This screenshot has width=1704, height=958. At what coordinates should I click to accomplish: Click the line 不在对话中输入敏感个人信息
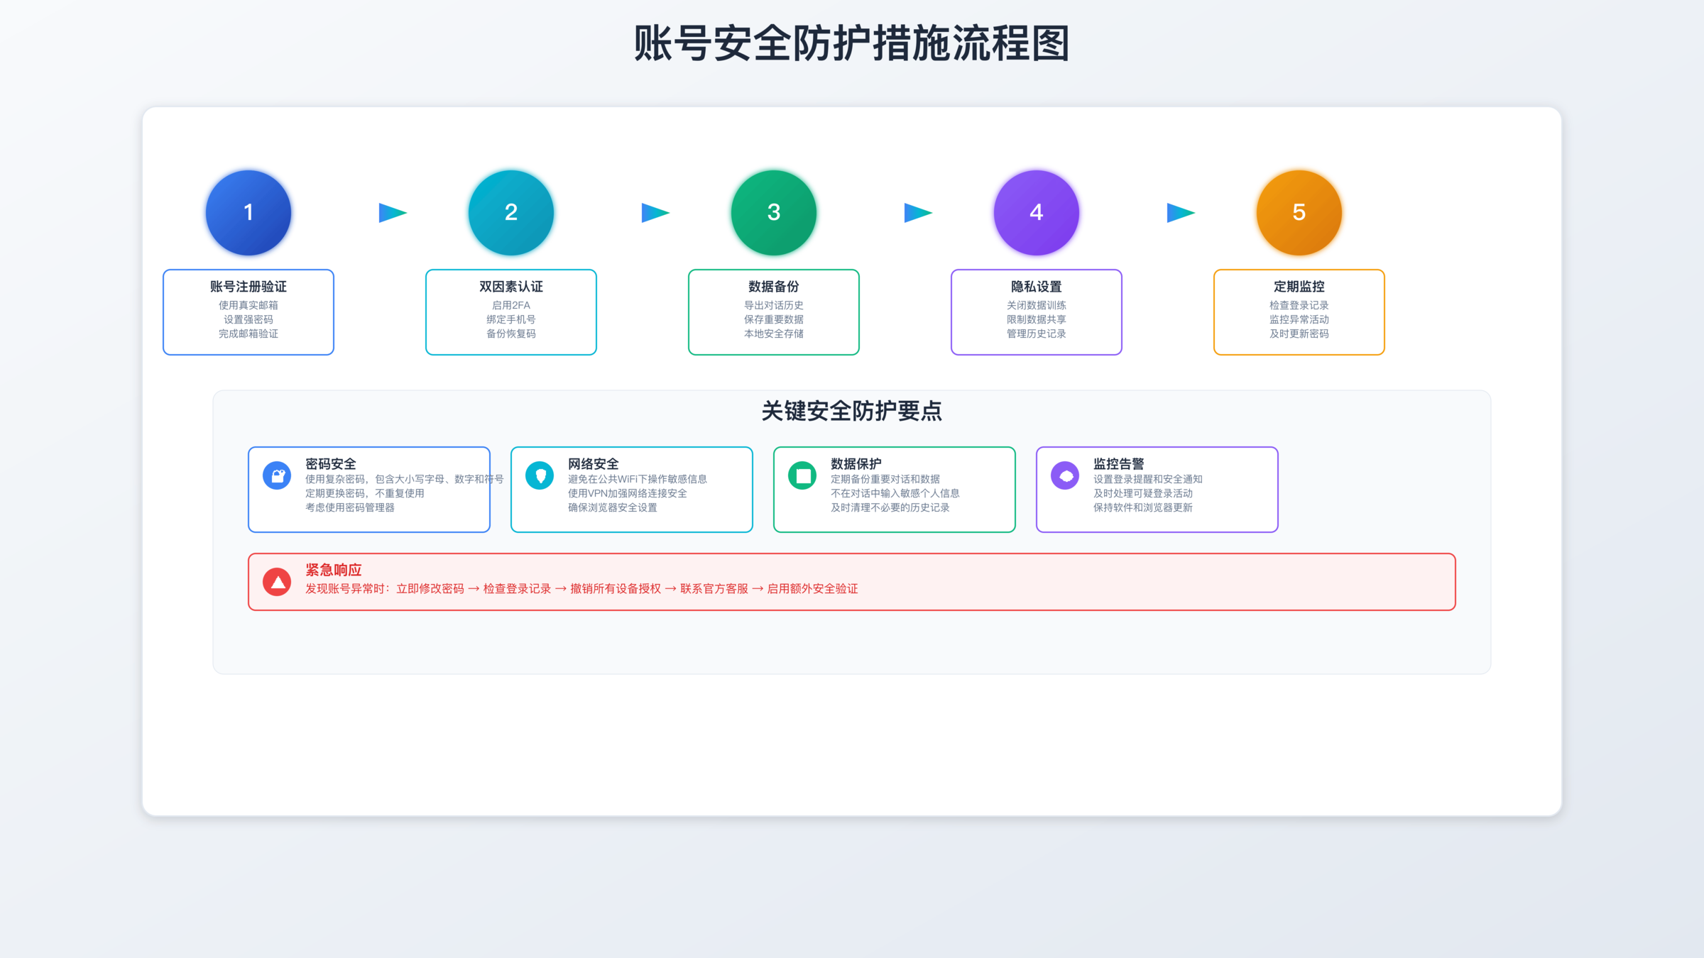click(x=895, y=493)
